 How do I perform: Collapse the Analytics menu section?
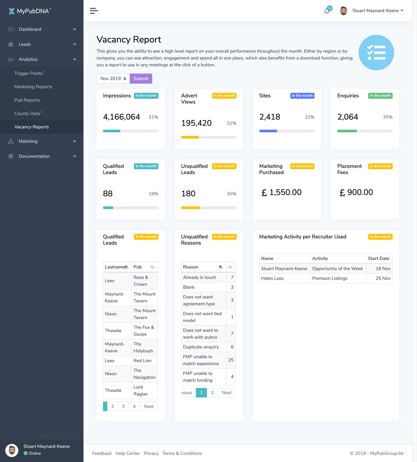(74, 59)
